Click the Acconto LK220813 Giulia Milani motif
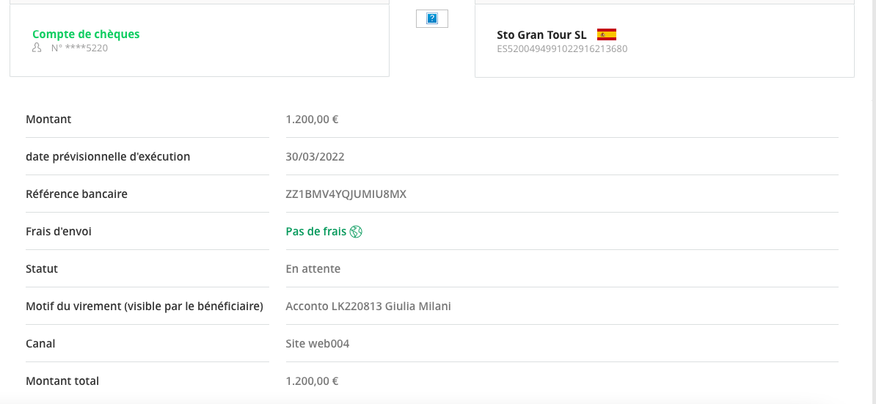The image size is (876, 404). (368, 306)
